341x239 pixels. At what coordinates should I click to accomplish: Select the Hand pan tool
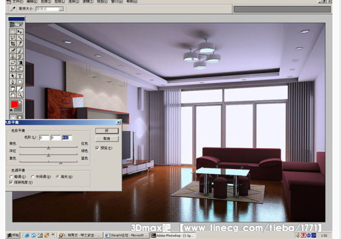click(x=13, y=95)
